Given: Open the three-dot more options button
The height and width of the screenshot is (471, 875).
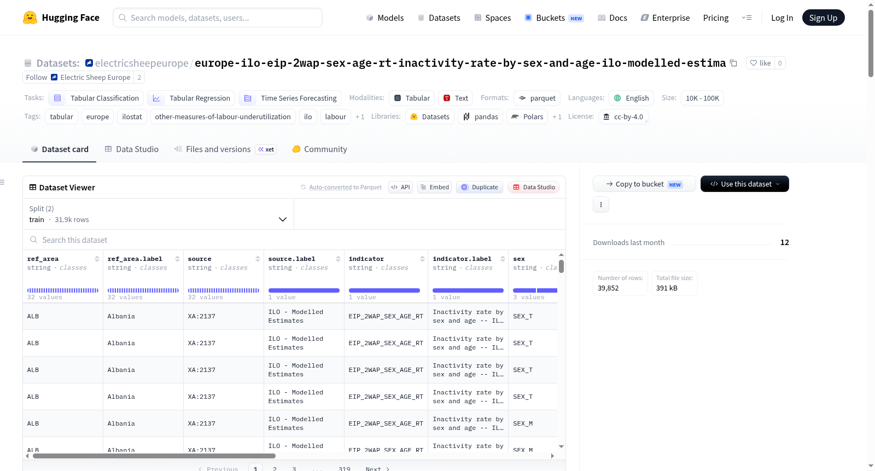Looking at the screenshot, I should (x=601, y=205).
